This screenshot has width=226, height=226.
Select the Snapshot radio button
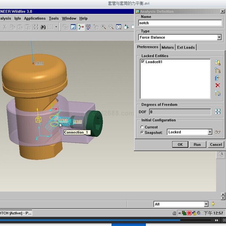coord(142,132)
